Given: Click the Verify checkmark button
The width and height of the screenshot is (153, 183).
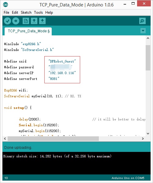Looking at the screenshot, I should 7,21.
